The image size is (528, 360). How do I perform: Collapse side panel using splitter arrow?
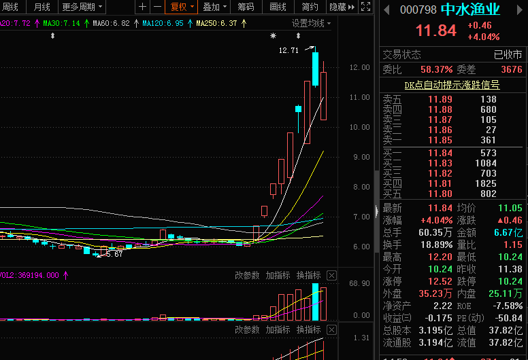pyautogui.click(x=376, y=211)
